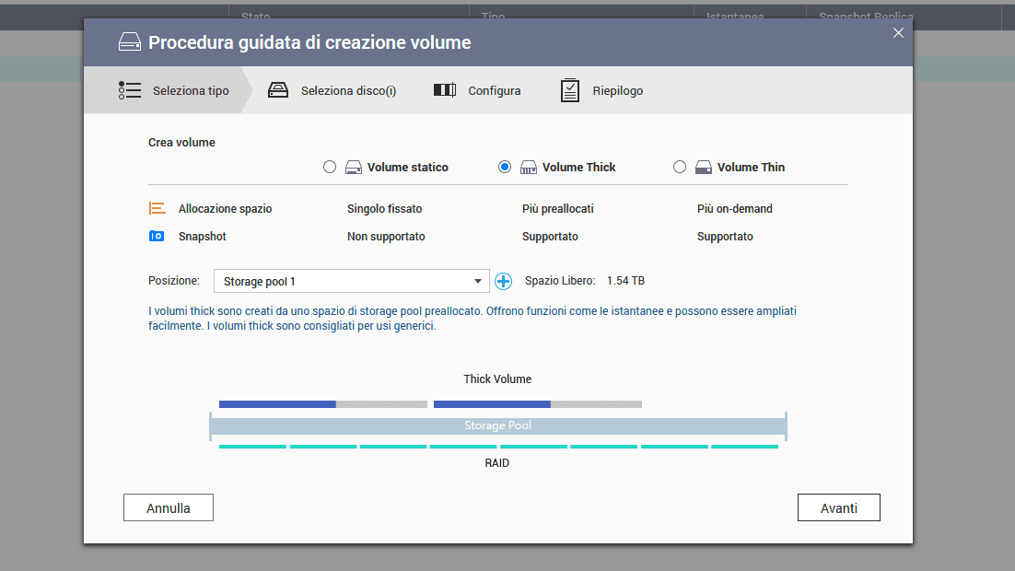Click the volume wizard icon in title bar
This screenshot has width=1015, height=571.
coord(129,42)
